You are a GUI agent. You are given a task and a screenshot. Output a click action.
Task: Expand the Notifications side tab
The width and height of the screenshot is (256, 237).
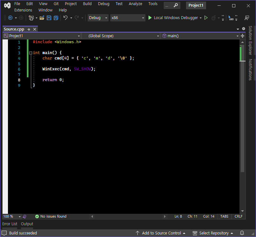click(250, 70)
